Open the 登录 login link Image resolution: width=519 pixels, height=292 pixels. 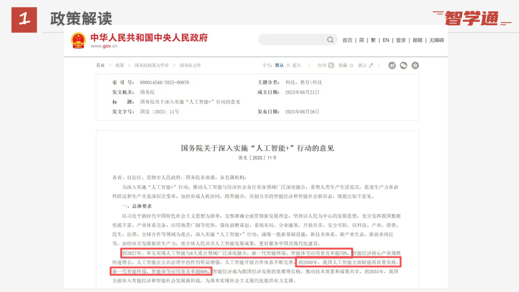pos(401,40)
